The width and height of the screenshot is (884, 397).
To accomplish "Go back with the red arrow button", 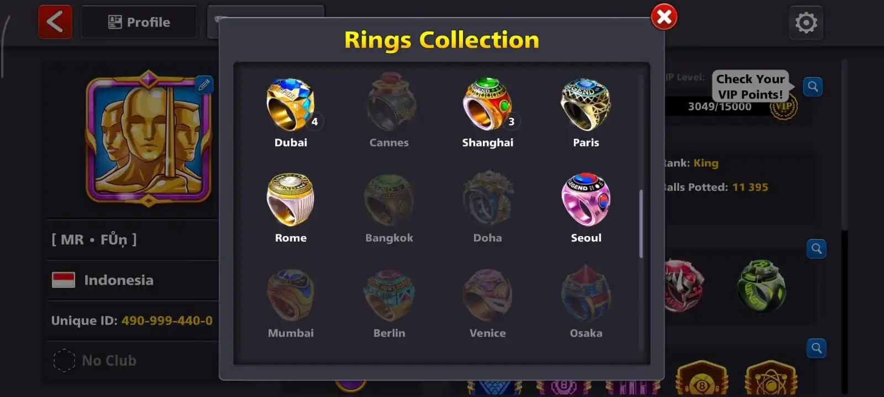I will click(x=55, y=22).
